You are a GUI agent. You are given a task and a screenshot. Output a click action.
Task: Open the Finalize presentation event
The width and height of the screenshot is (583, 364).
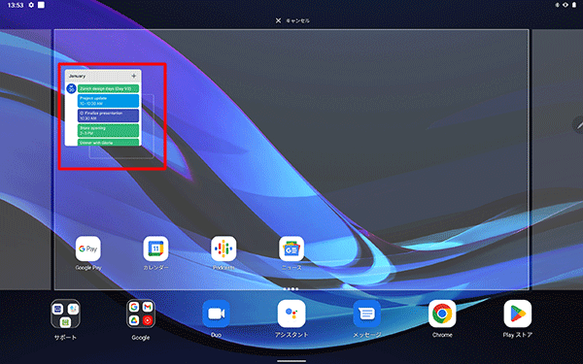[108, 116]
